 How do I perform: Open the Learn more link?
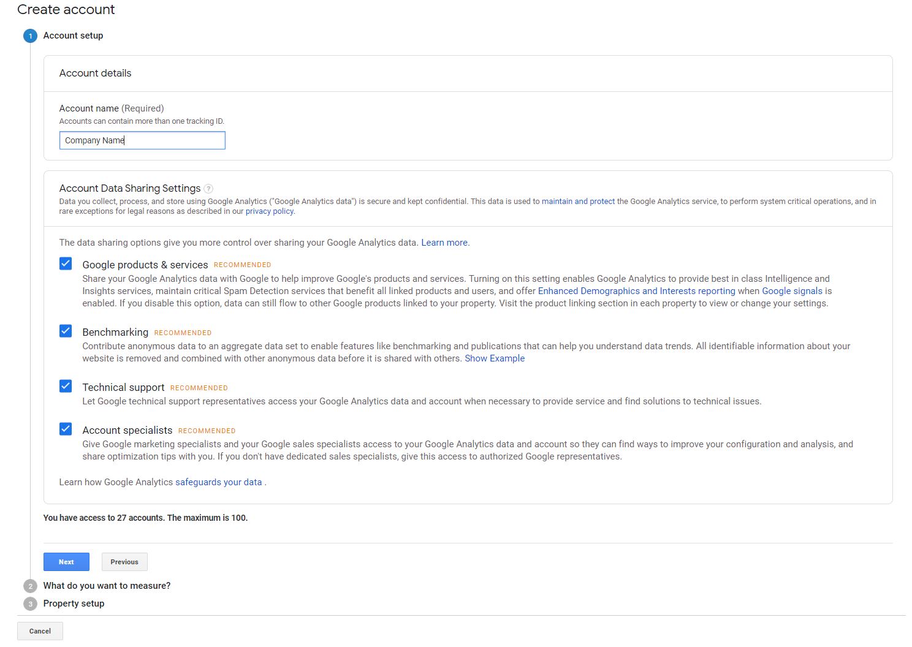[x=444, y=243]
